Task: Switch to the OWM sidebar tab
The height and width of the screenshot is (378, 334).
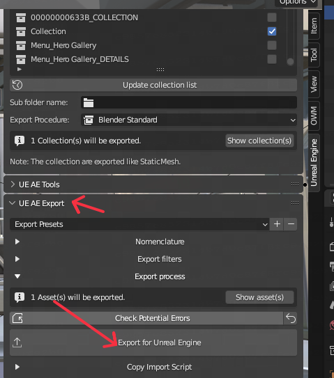Action: pos(314,116)
